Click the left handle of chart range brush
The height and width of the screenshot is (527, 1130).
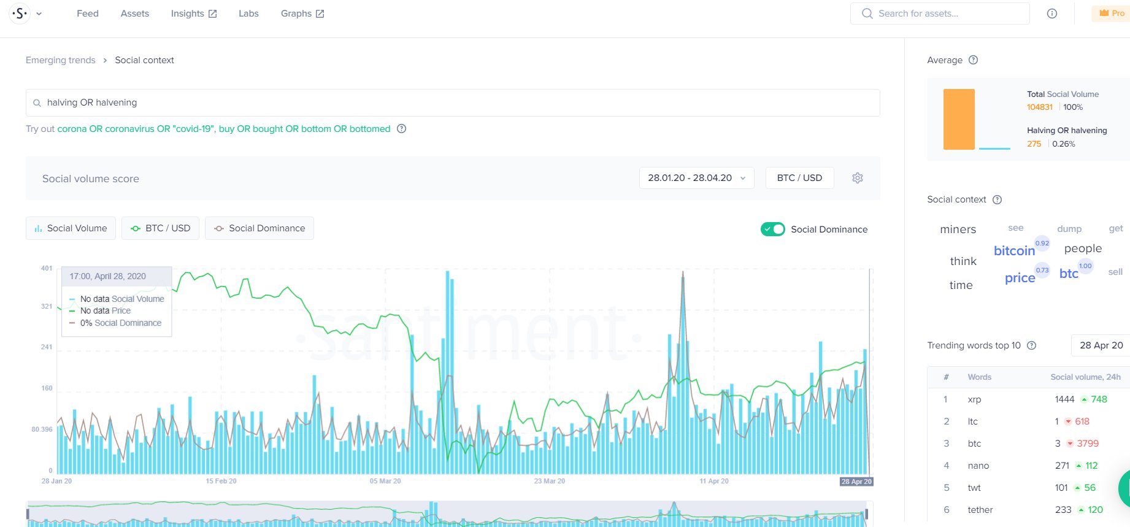(28, 514)
